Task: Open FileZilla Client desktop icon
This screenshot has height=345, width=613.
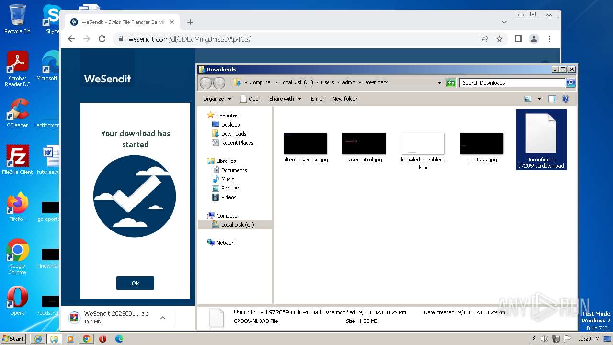Action: tap(17, 160)
